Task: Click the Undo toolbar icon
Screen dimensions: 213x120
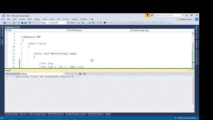Action: click(x=30, y=23)
